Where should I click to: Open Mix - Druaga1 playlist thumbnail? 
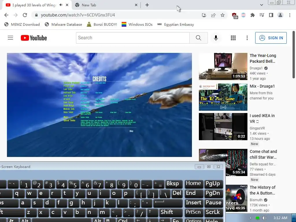(x=223, y=97)
